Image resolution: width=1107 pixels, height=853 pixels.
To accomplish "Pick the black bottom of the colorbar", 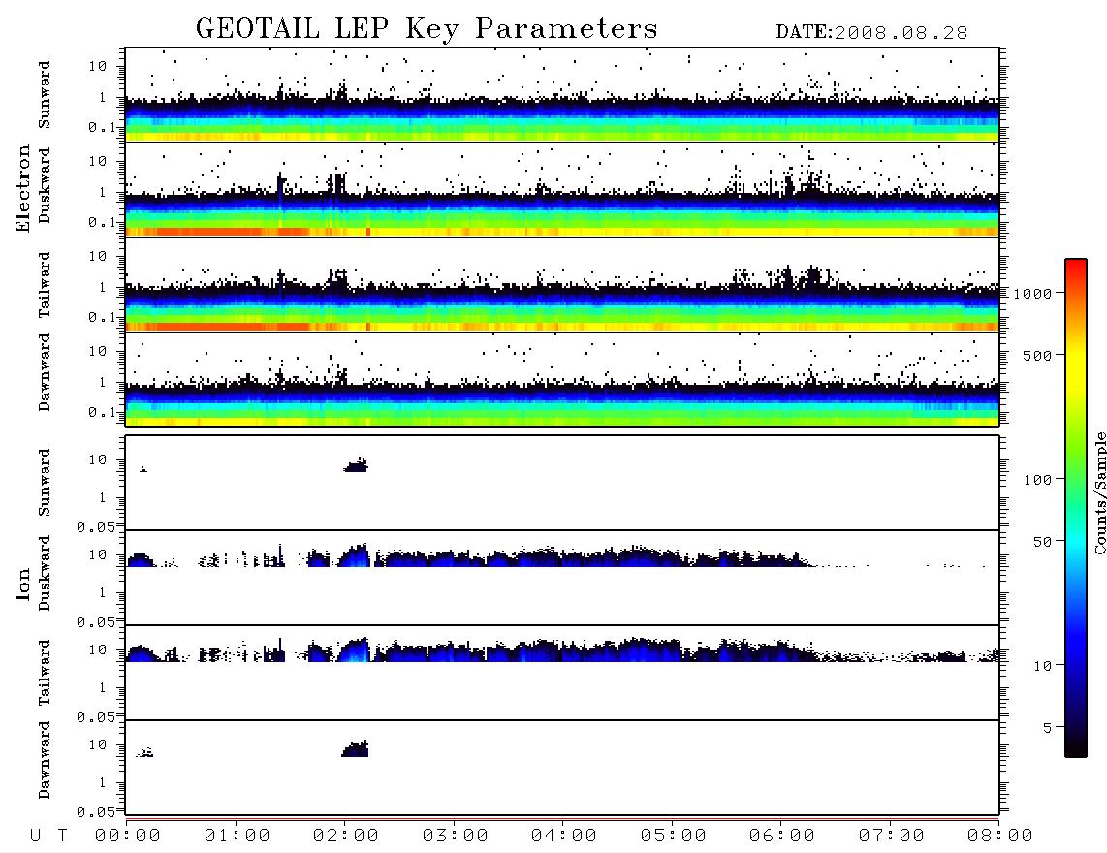I will pos(1076,748).
